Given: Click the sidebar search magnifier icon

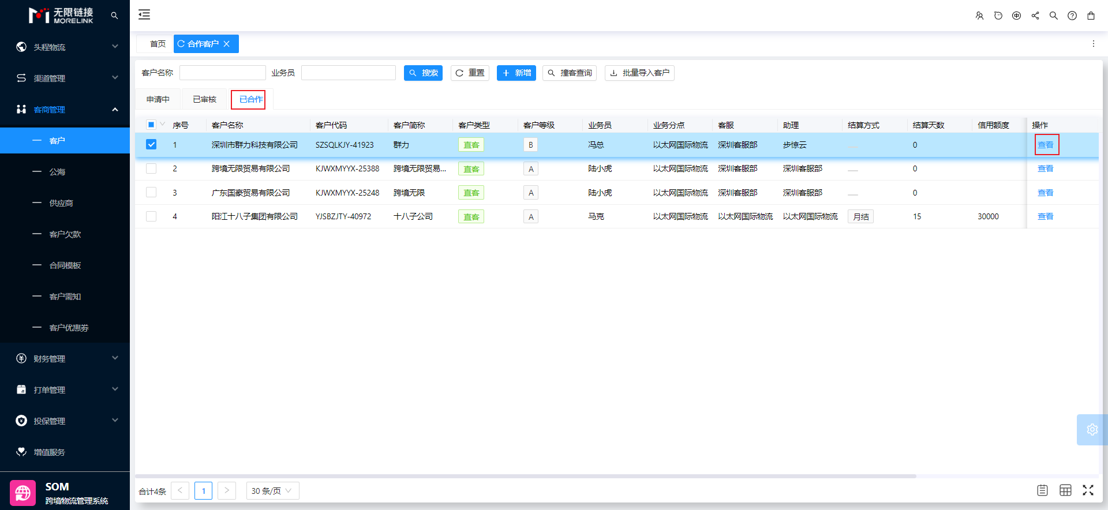Looking at the screenshot, I should point(114,16).
